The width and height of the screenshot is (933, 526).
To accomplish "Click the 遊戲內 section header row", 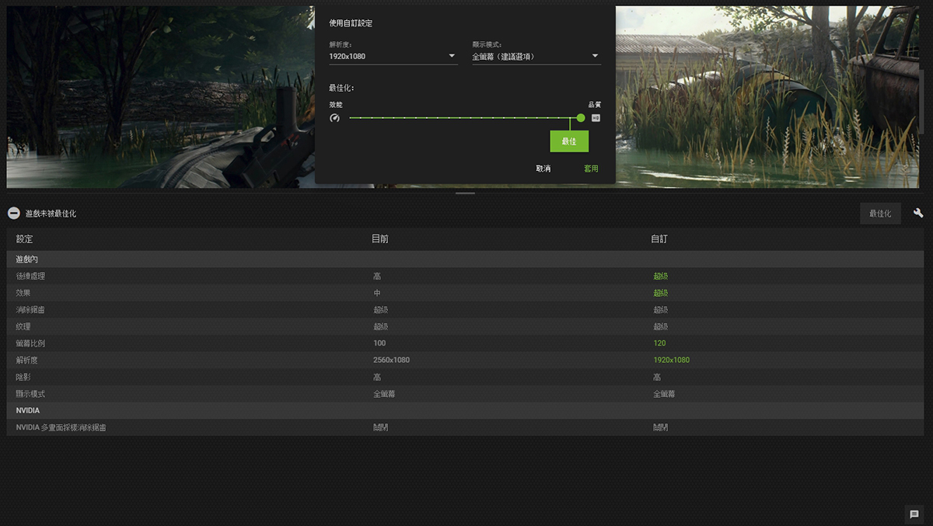I will point(27,259).
